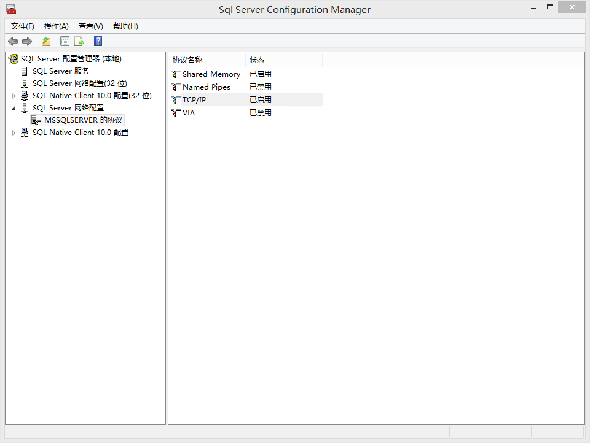The height and width of the screenshot is (443, 590).
Task: Select the SQL Native Client 10.0 配置 label
Action: coord(81,133)
